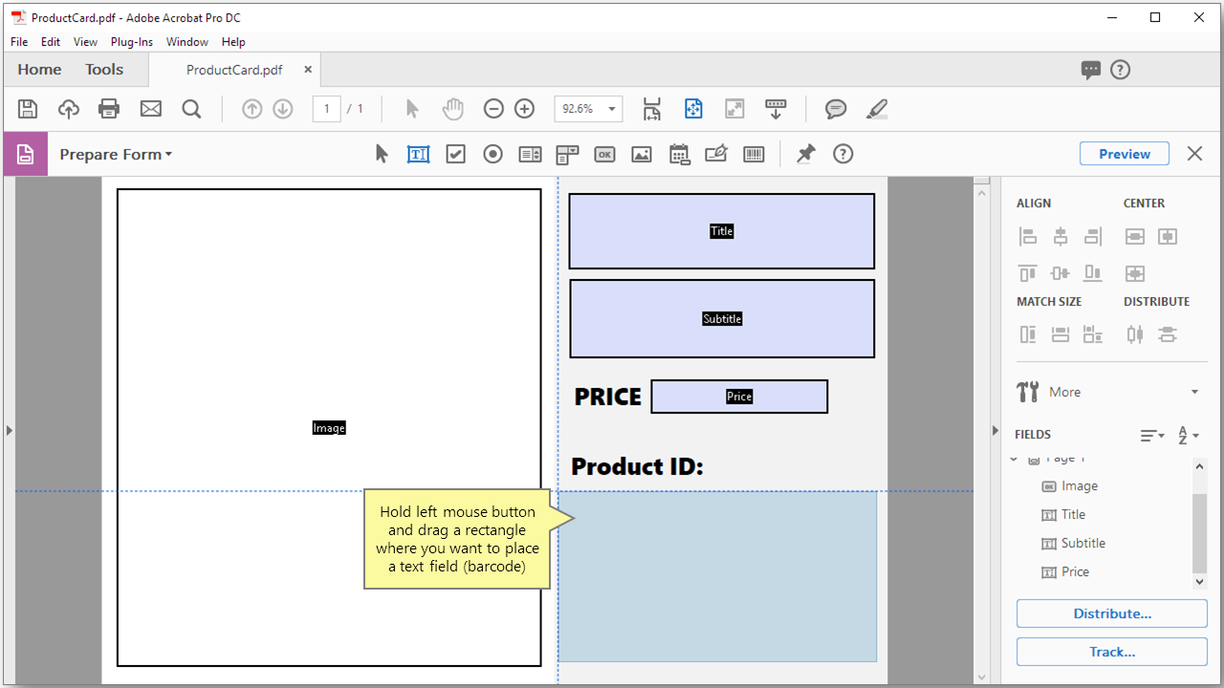This screenshot has width=1224, height=688.
Task: Toggle Keep tool selected pin
Action: (x=806, y=153)
